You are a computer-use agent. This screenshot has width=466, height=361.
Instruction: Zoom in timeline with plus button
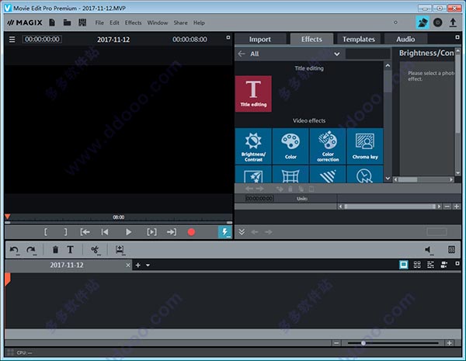pos(450,343)
